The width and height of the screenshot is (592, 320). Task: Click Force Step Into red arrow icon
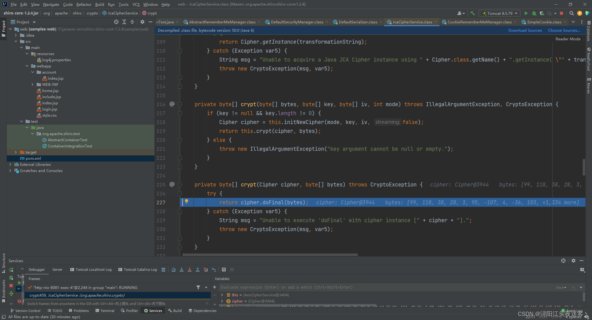coord(190,270)
